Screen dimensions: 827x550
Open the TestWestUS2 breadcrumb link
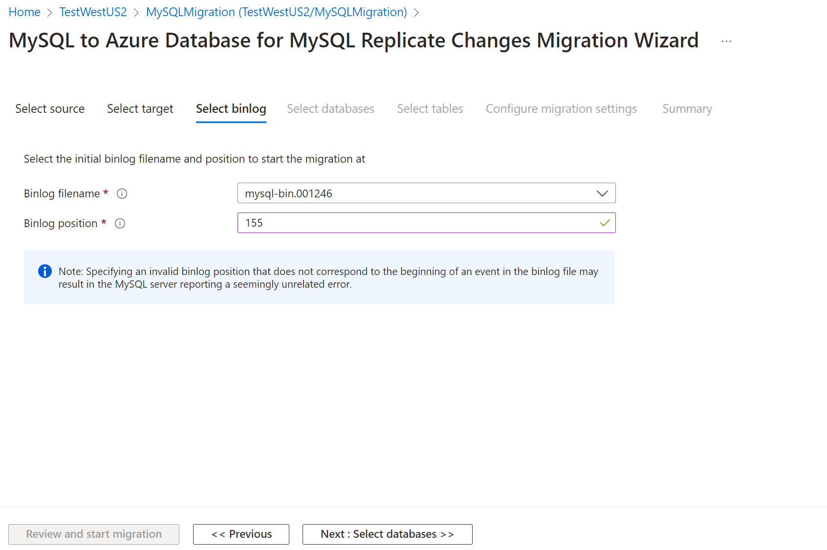point(93,12)
